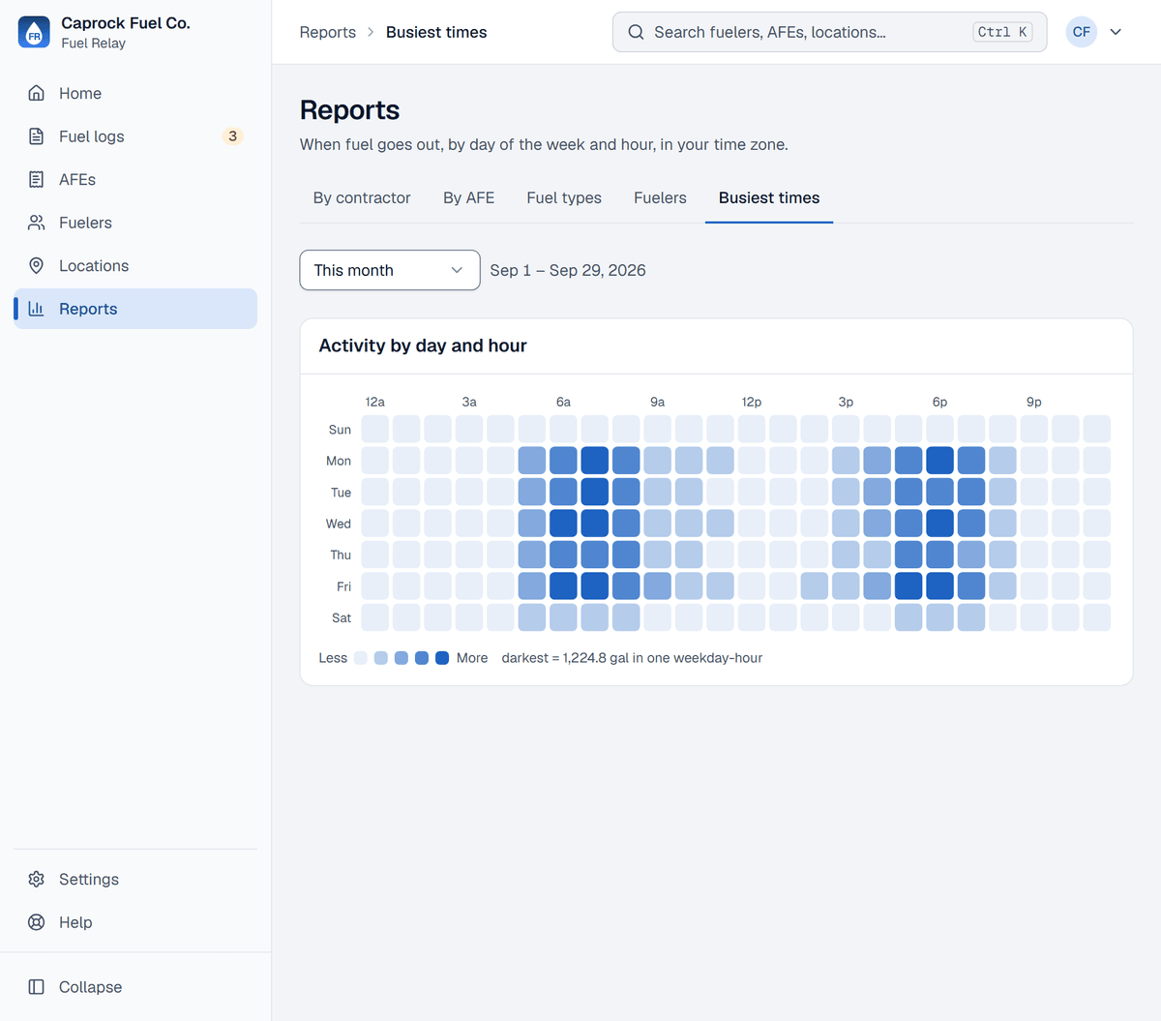1161x1021 pixels.
Task: Expand the account menu chevron beside CF
Action: pyautogui.click(x=1116, y=32)
